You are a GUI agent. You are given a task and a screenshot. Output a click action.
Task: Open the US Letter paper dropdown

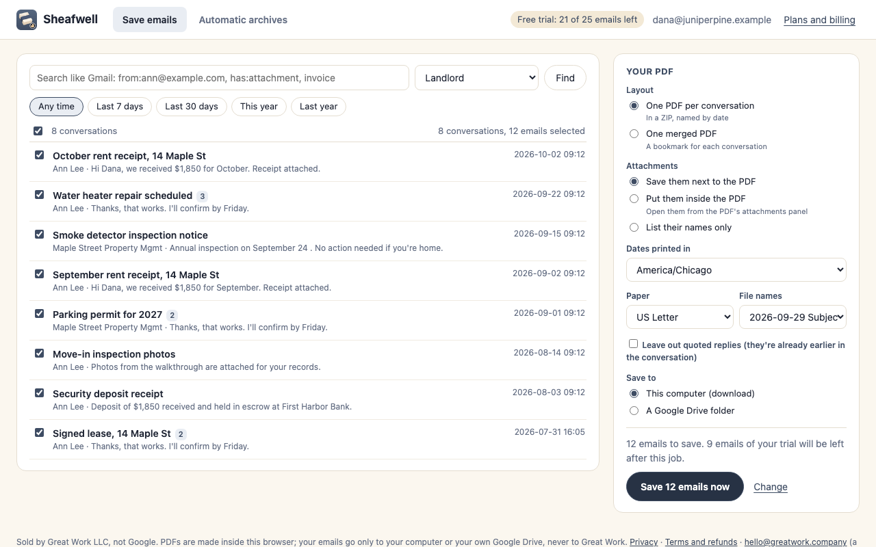[x=680, y=317]
